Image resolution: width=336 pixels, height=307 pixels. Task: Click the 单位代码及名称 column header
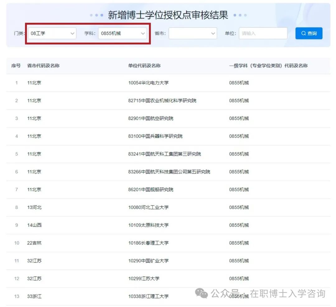click(x=144, y=66)
